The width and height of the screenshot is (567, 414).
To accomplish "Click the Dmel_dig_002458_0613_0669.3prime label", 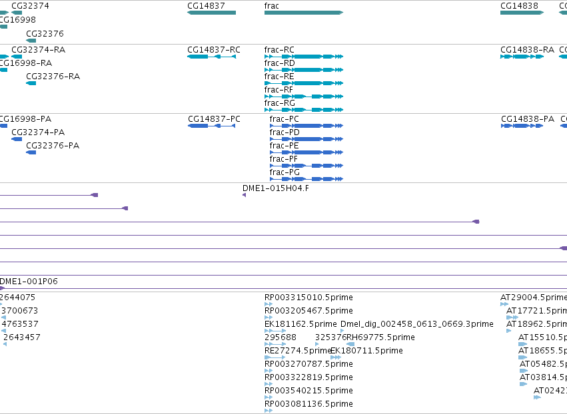I will tap(417, 324).
